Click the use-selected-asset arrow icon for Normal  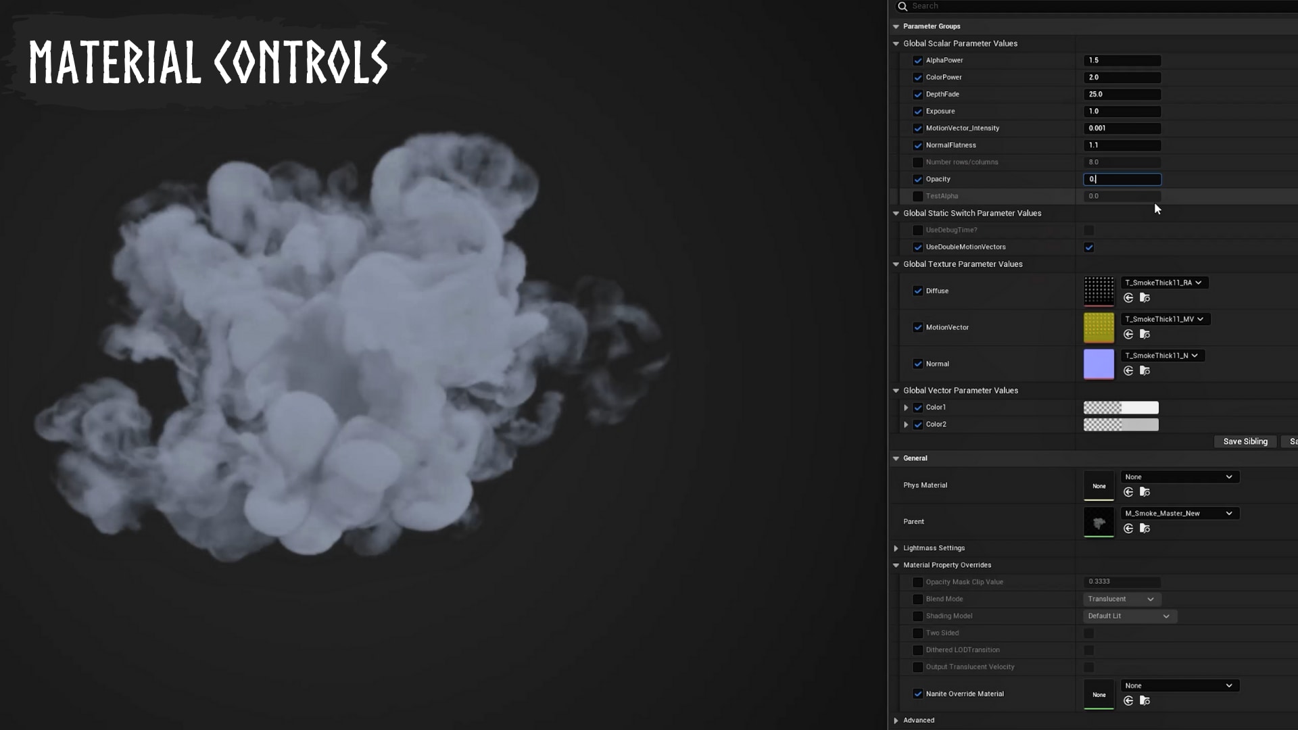pos(1128,370)
